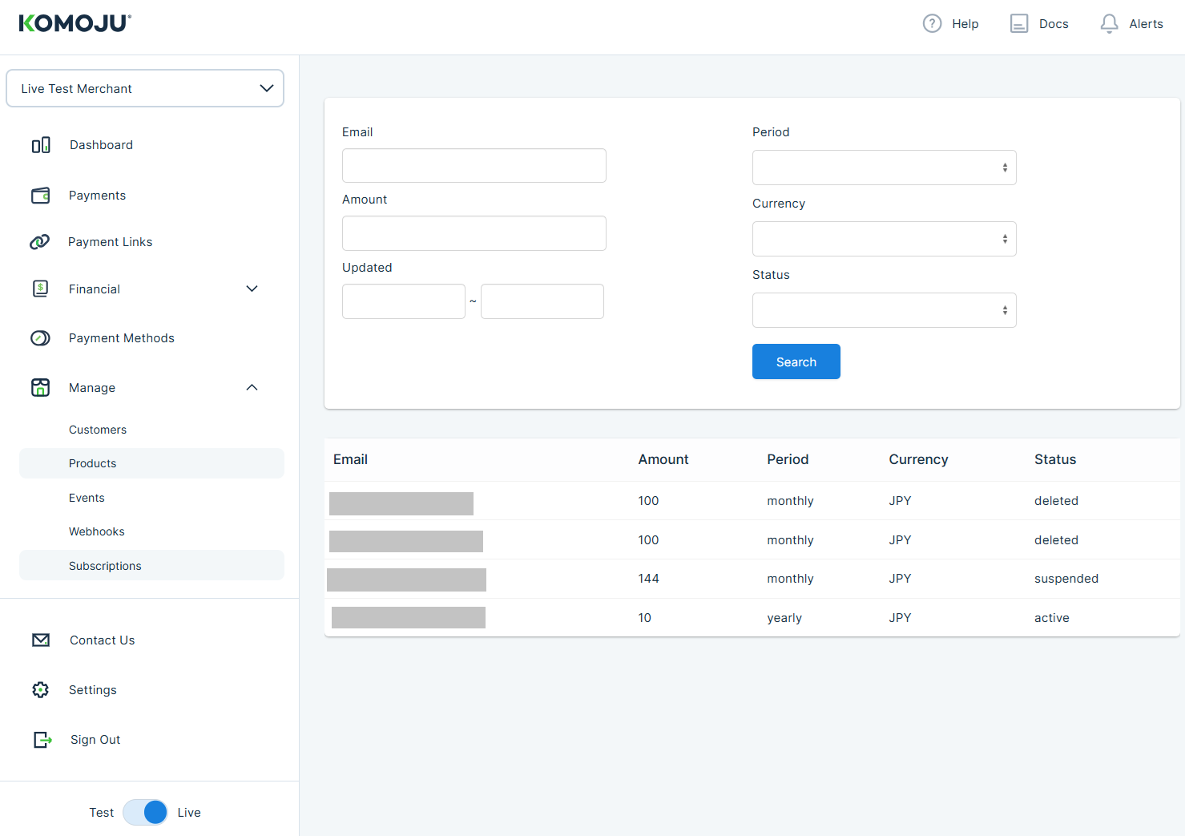Click the Alerts bell icon
This screenshot has width=1185, height=836.
pos(1109,23)
